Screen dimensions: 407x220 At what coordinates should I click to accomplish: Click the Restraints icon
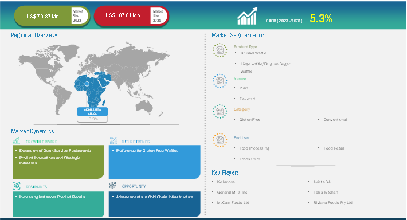tap(17, 186)
